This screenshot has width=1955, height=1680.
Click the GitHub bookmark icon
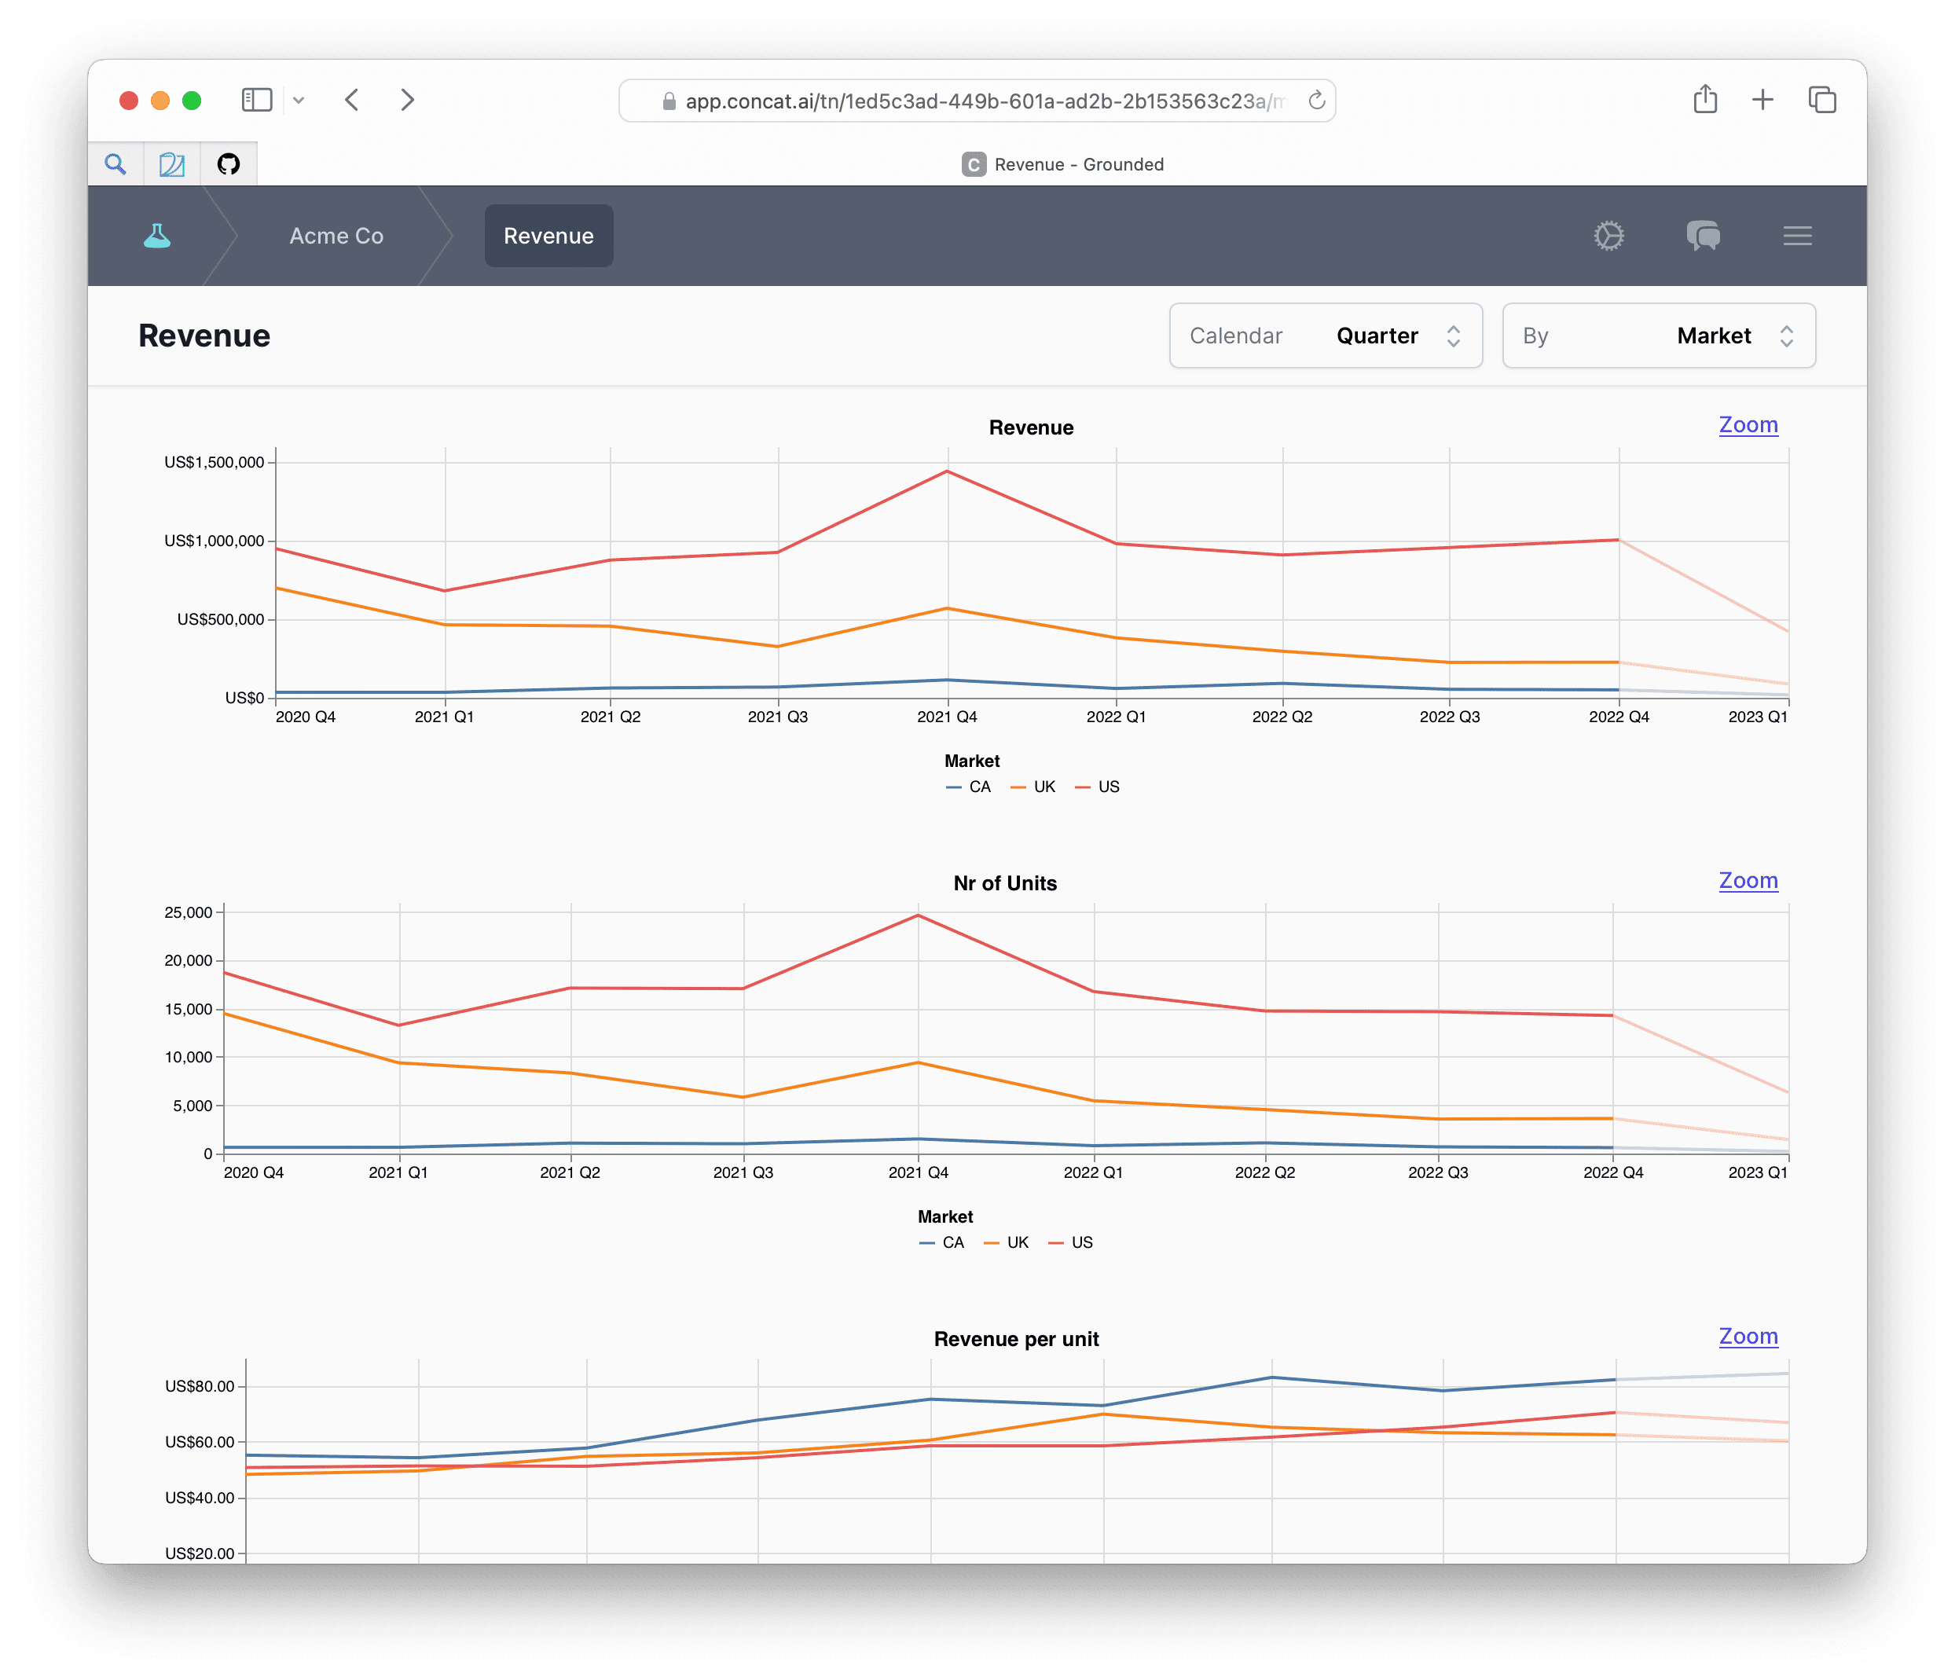point(229,164)
